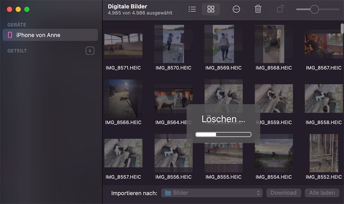Viewport: 344px width, 204px height.
Task: Click the iPhone device icon in sidebar
Action: pos(10,35)
